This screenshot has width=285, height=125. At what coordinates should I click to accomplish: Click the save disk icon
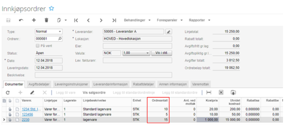coord(8,20)
